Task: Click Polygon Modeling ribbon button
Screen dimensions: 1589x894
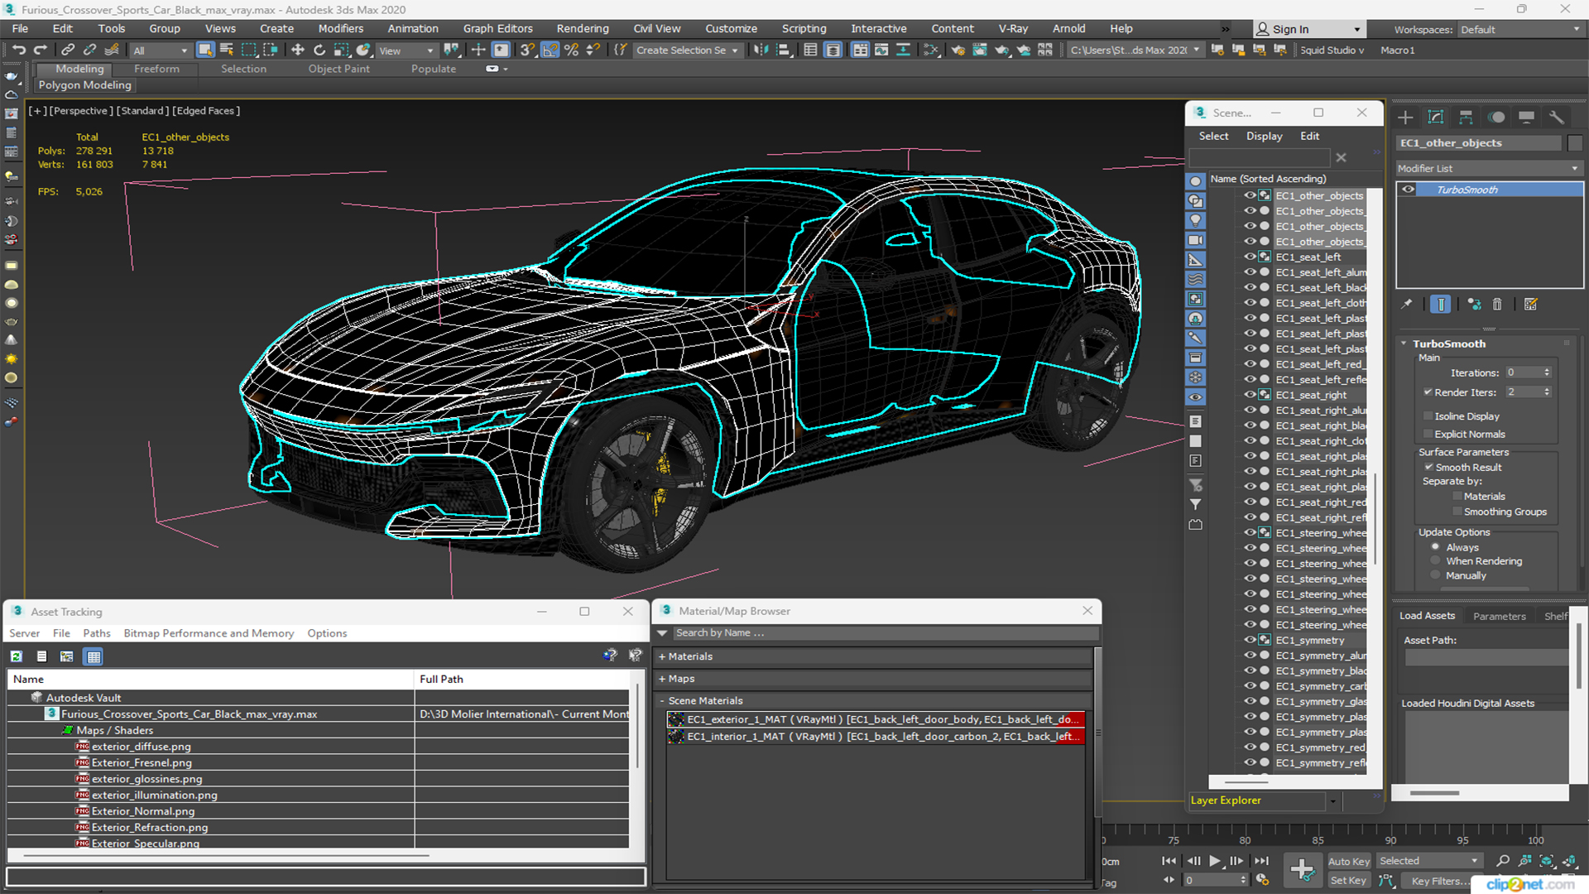Action: [84, 85]
